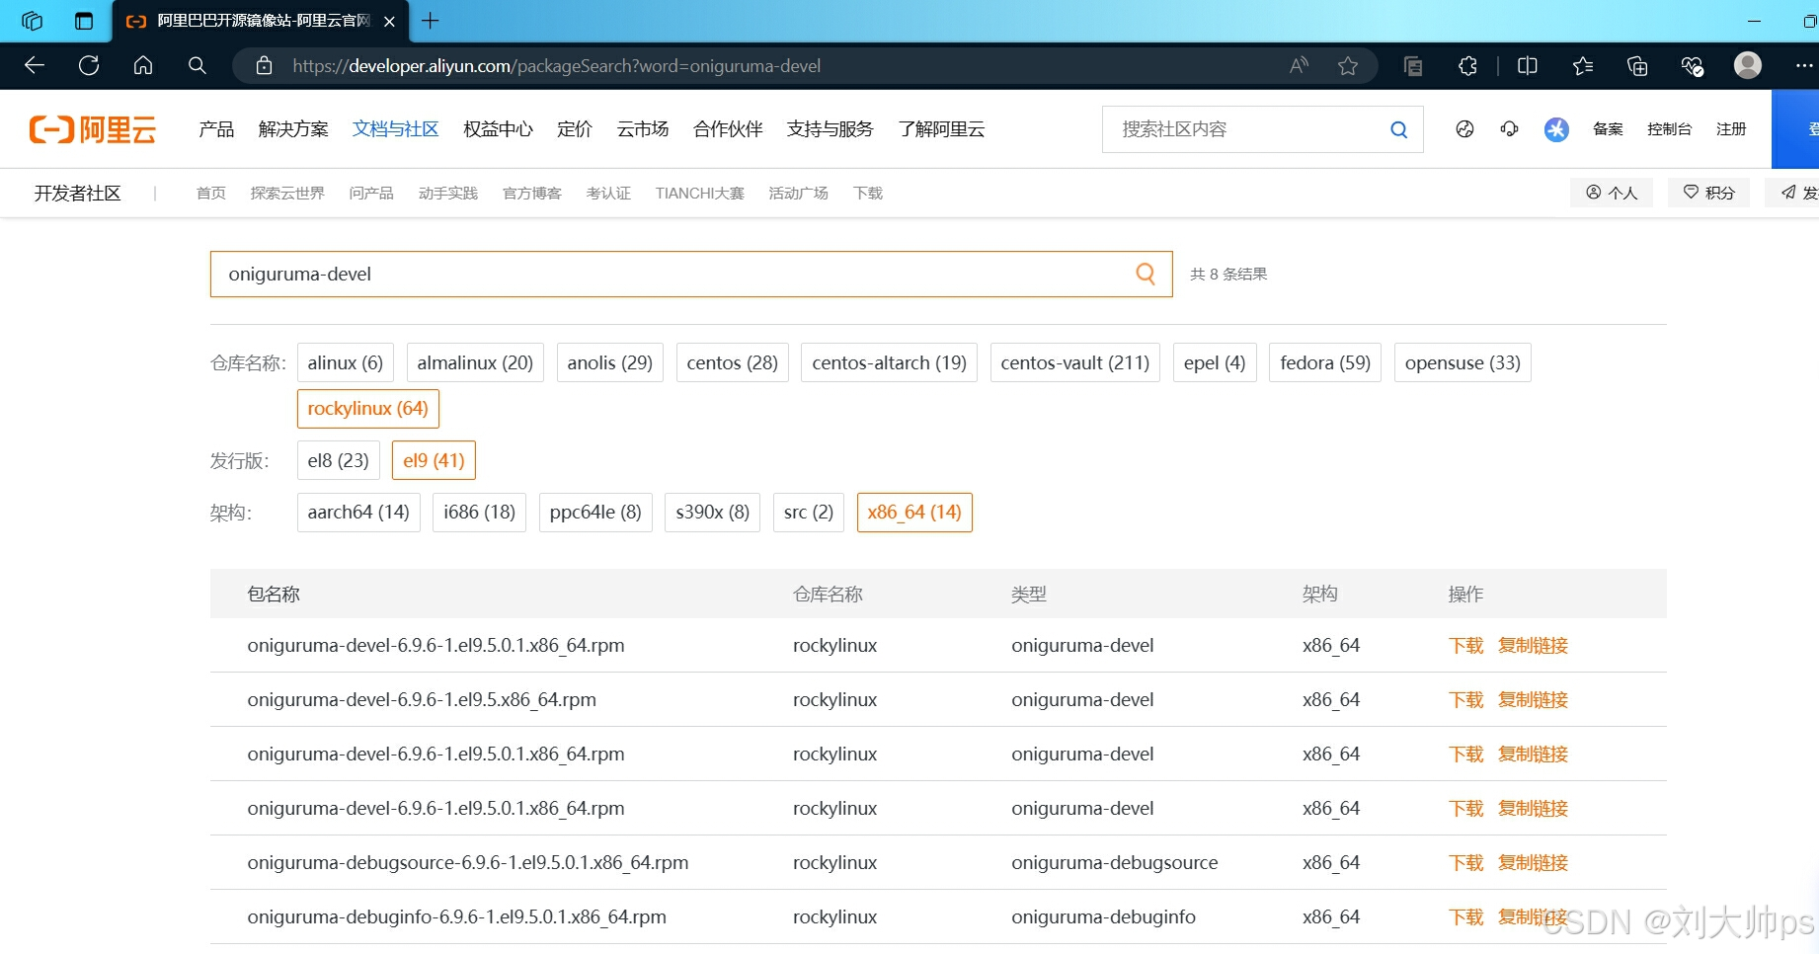Click the 开发者社区 heading link
Screen dimensions: 1819x954
click(78, 194)
